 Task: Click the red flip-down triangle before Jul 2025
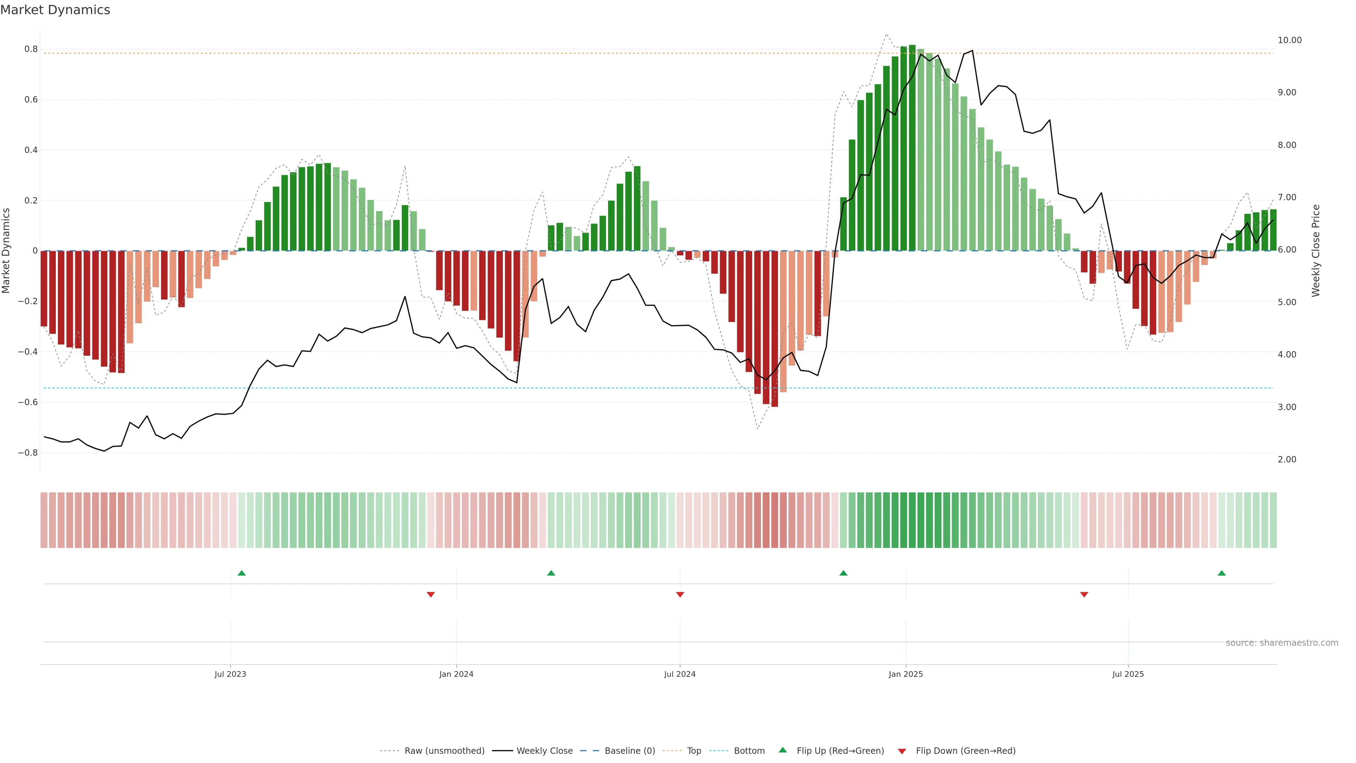pos(1084,595)
